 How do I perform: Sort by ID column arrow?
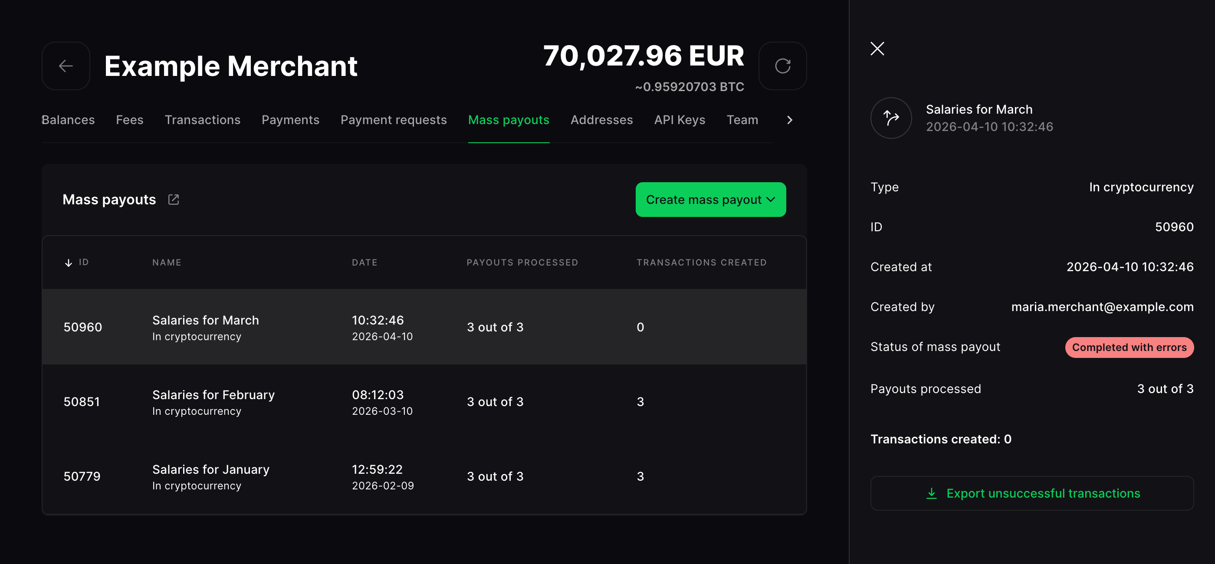click(69, 262)
